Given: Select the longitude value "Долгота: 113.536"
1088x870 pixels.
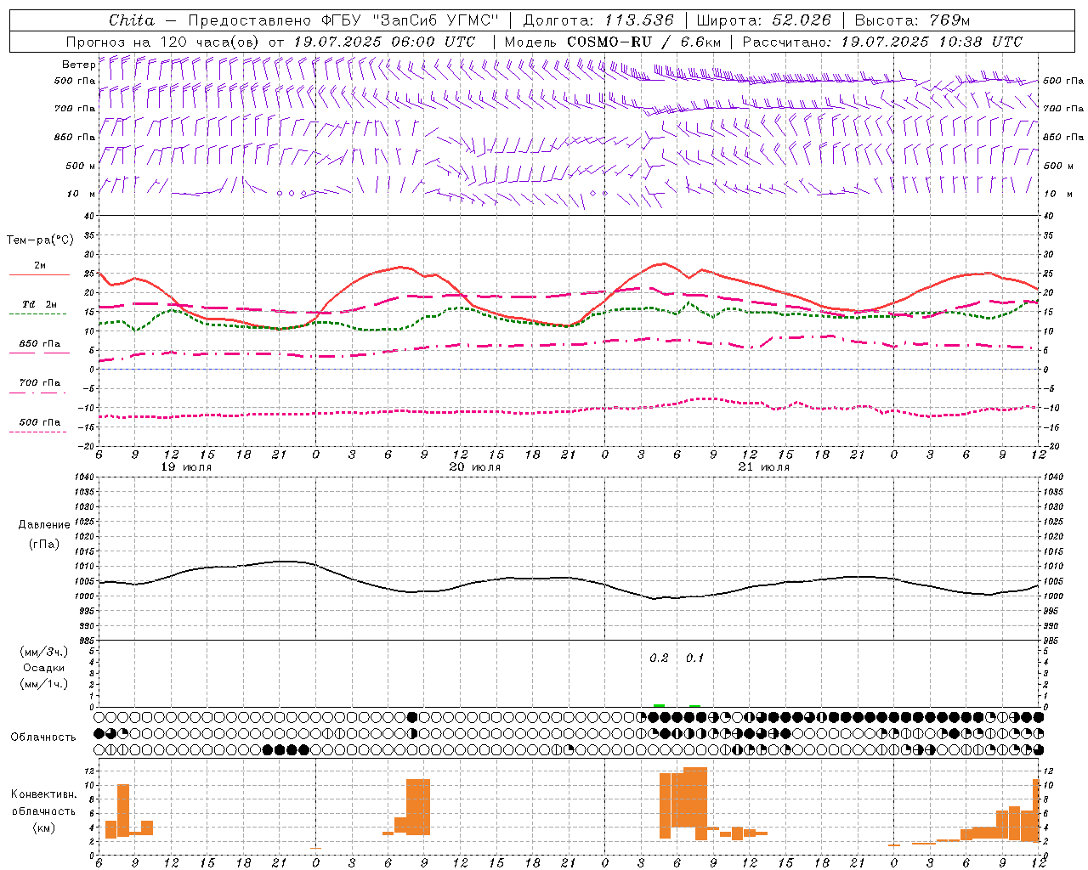Looking at the screenshot, I should (598, 20).
